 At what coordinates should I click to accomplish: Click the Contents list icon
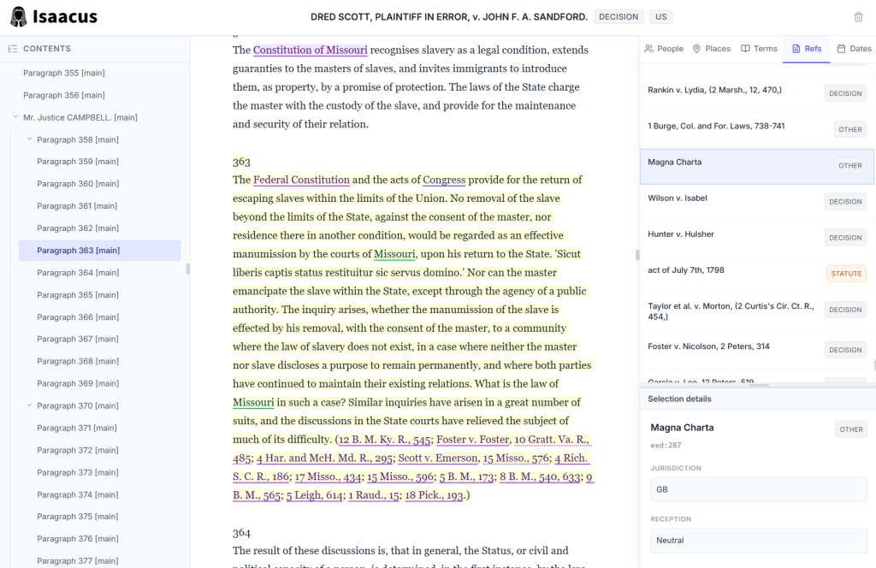pyautogui.click(x=13, y=49)
